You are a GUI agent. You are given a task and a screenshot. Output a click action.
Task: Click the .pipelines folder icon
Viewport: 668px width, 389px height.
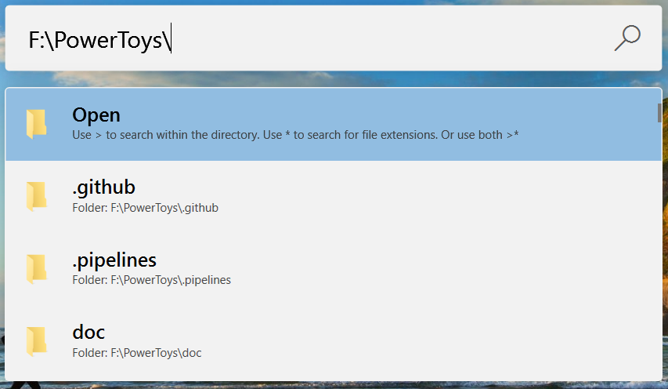tap(36, 268)
